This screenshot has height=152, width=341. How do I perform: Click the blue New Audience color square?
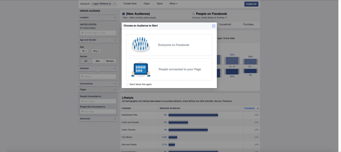[123, 14]
